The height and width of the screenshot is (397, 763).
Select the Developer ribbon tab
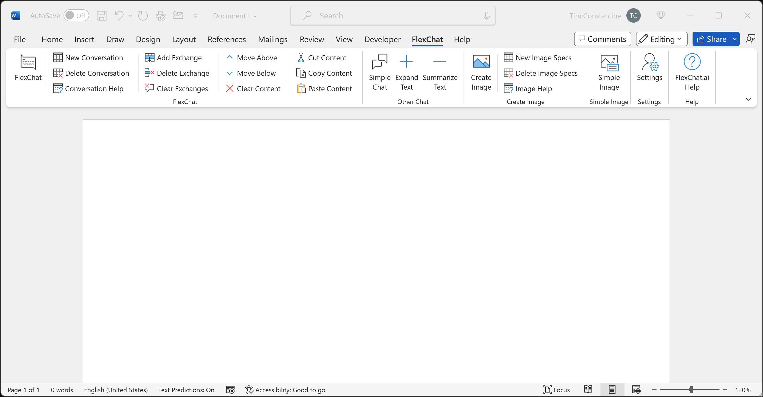pos(382,39)
